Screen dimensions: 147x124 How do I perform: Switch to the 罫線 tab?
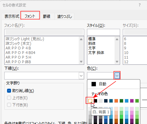[47, 16]
